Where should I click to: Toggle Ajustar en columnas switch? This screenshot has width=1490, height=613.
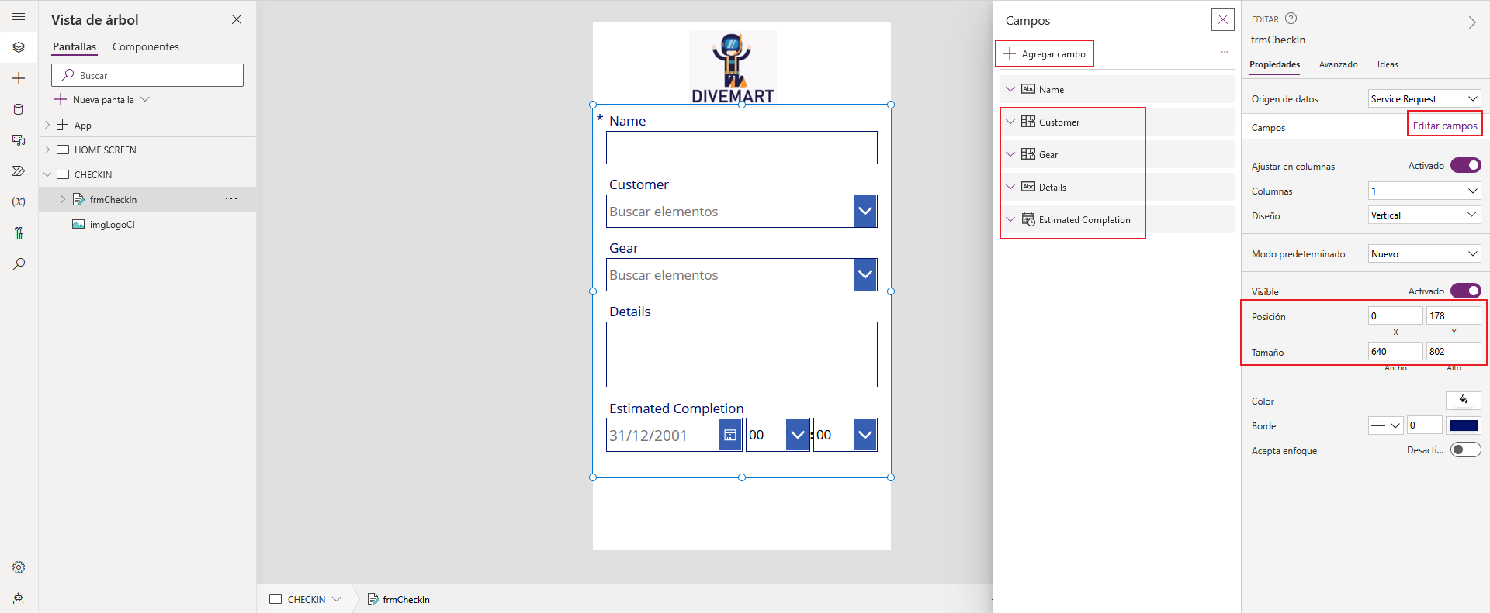coord(1466,165)
